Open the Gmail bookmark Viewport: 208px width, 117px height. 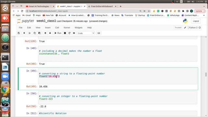tap(27, 15)
